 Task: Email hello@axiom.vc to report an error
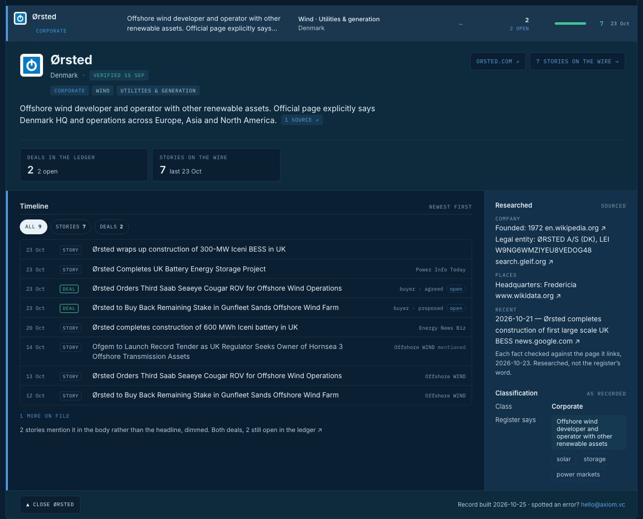tap(603, 505)
